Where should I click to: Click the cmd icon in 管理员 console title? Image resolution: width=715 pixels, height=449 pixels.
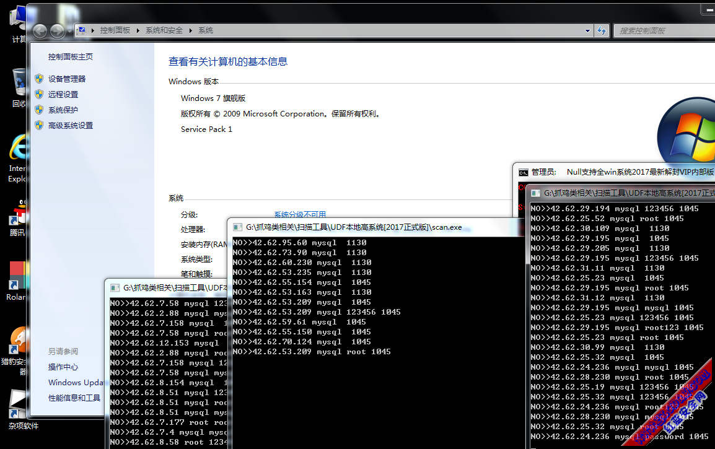[524, 172]
